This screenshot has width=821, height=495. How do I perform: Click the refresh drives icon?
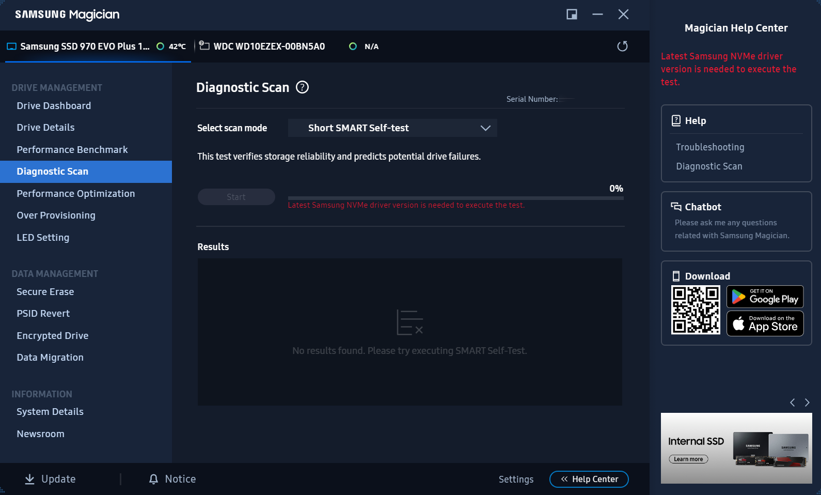point(622,47)
